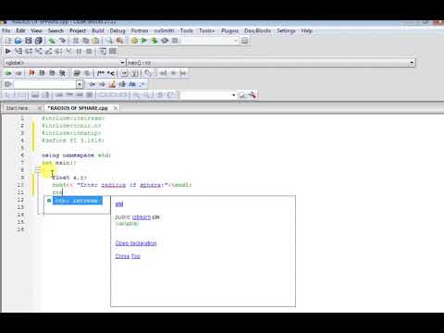Viewport: 444px width, 333px height.
Task: Click the 'using namespace std' code line
Action: click(x=76, y=155)
